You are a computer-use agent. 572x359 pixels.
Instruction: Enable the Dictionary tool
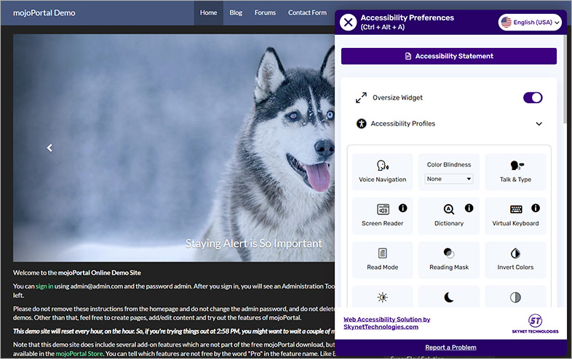(449, 216)
